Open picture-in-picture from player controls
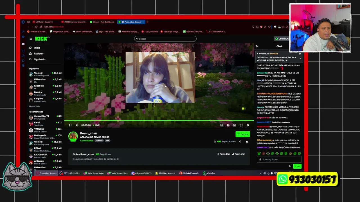The width and height of the screenshot is (360, 202). (222, 125)
